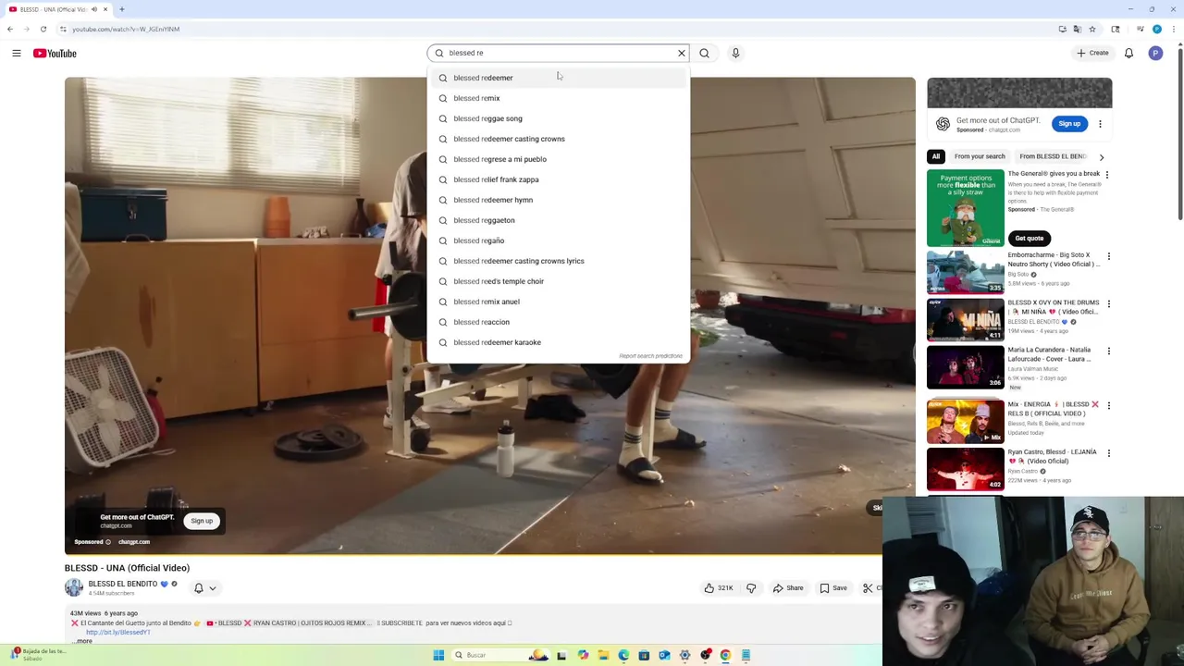This screenshot has width=1184, height=666.
Task: Reload the page in the browser
Action: [43, 29]
